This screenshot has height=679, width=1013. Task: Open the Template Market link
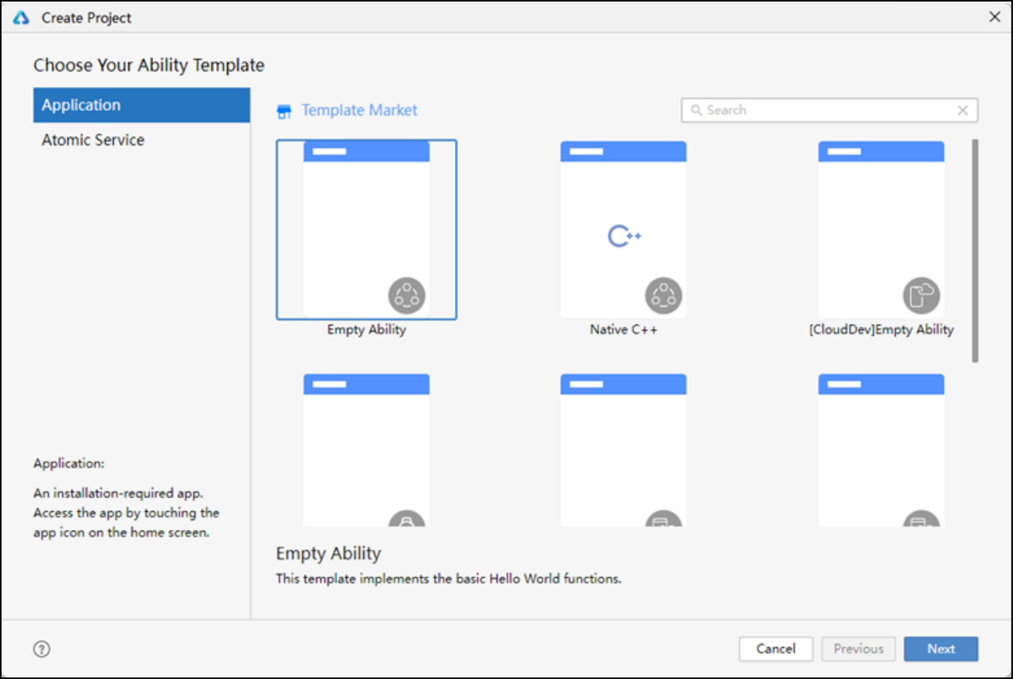[x=359, y=110]
